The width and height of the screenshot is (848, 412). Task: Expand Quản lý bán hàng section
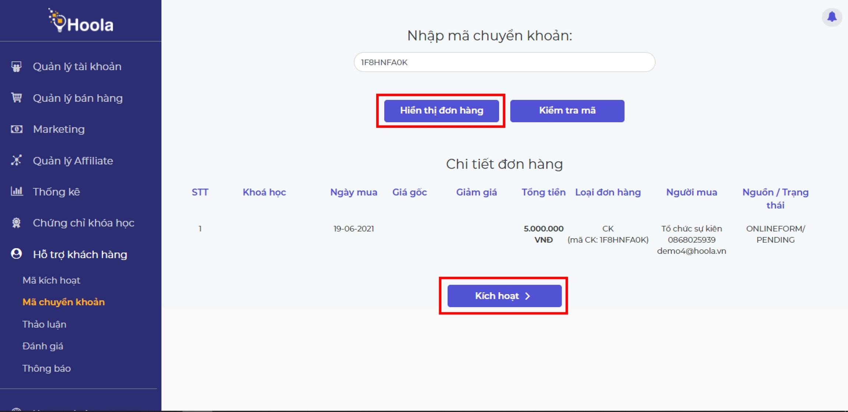[78, 98]
